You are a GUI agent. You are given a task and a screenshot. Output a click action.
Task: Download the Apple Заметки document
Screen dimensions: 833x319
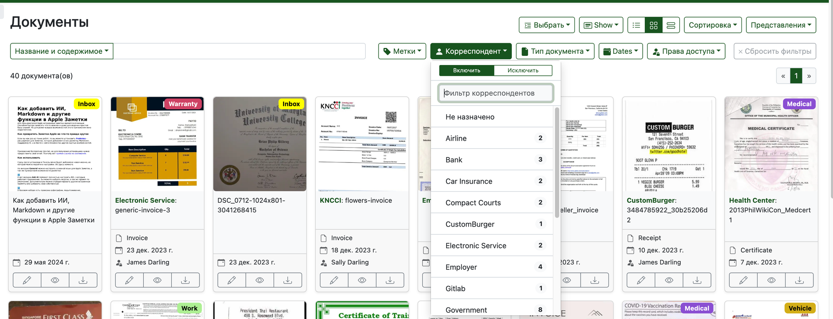coord(83,280)
